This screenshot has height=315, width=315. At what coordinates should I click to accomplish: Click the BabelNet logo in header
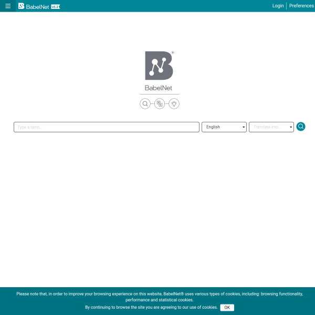[34, 6]
